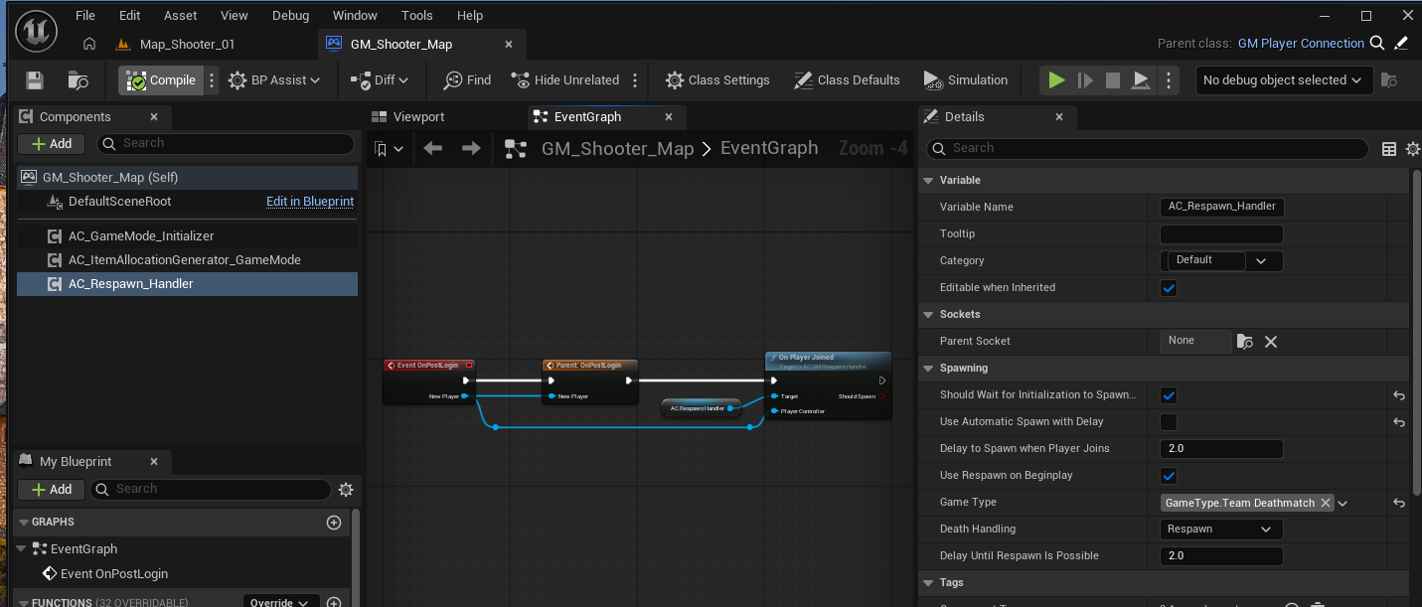Open the Debug menu
Image resolution: width=1422 pixels, height=607 pixels.
click(x=290, y=16)
